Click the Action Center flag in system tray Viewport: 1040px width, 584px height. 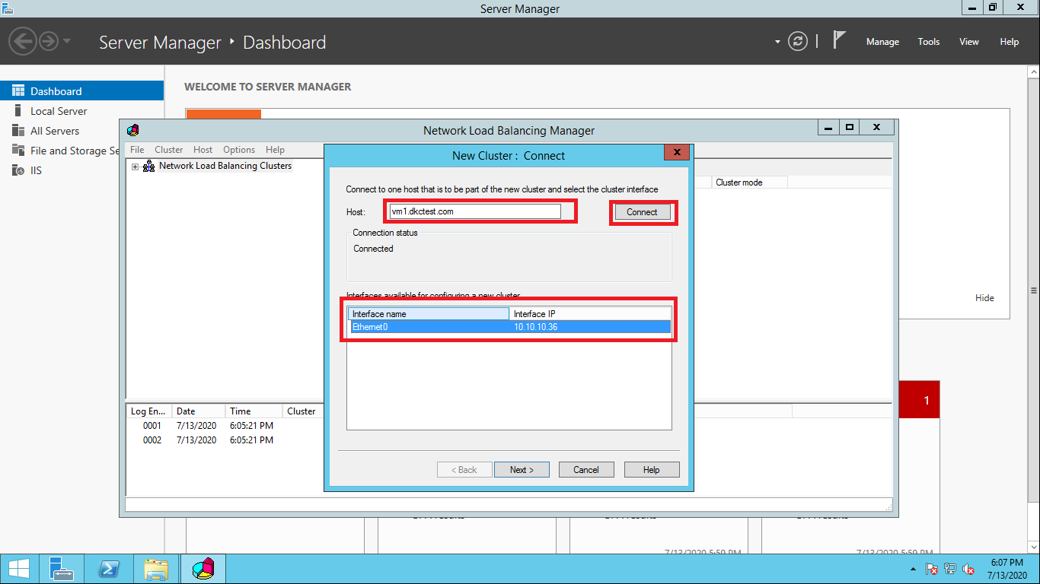(x=932, y=569)
